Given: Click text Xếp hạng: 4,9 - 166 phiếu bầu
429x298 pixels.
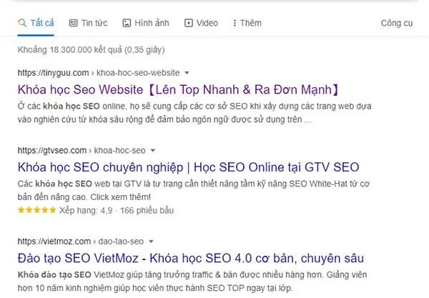Looking at the screenshot, I should (117, 210).
